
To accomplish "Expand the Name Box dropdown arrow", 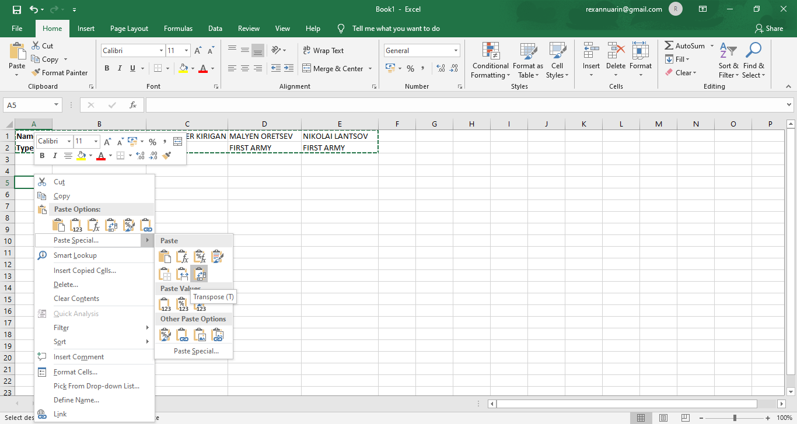I will (57, 105).
